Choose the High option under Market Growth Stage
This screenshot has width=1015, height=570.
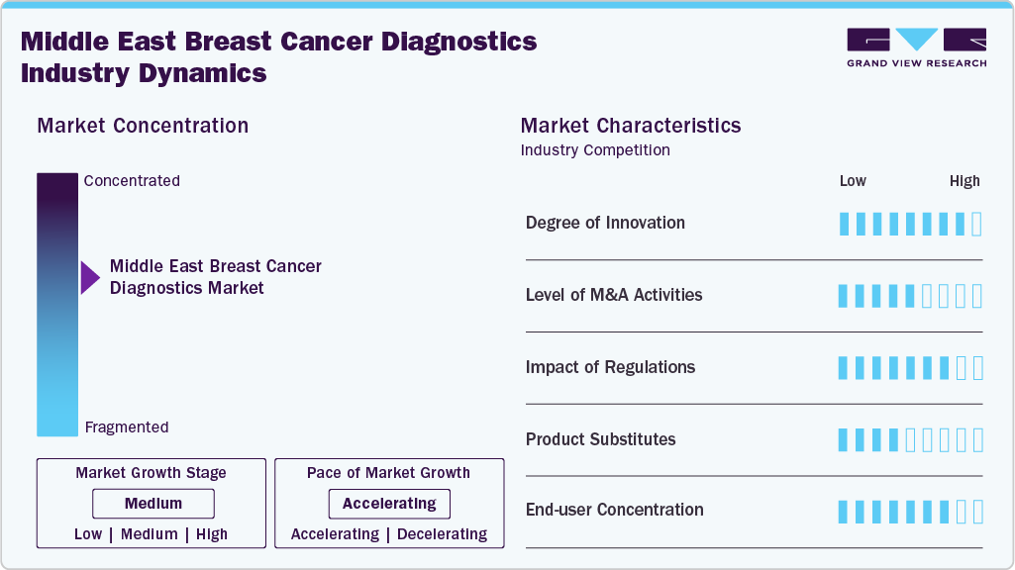pos(212,534)
